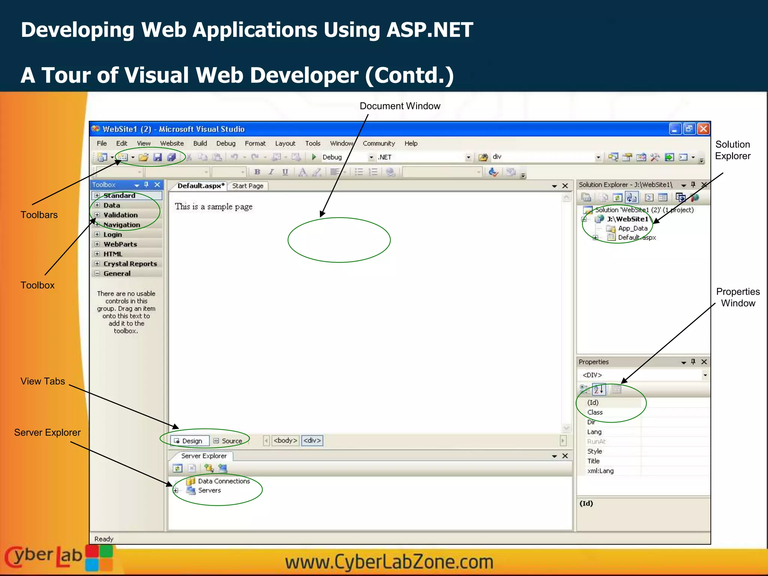Expand the Standard toolbox group
Image resolution: width=768 pixels, height=576 pixels.
point(97,195)
